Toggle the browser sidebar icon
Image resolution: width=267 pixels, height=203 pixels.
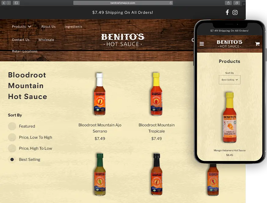pos(16,3)
